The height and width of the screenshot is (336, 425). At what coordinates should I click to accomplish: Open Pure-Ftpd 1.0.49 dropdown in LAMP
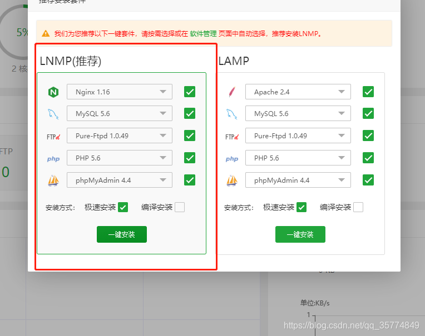pyautogui.click(x=298, y=136)
